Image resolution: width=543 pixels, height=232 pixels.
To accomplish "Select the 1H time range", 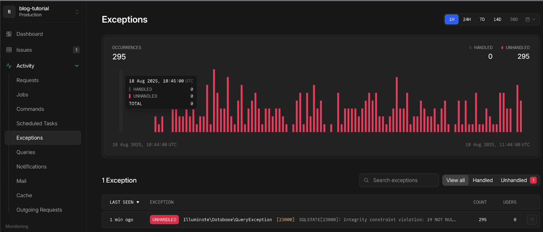I will click(451, 19).
